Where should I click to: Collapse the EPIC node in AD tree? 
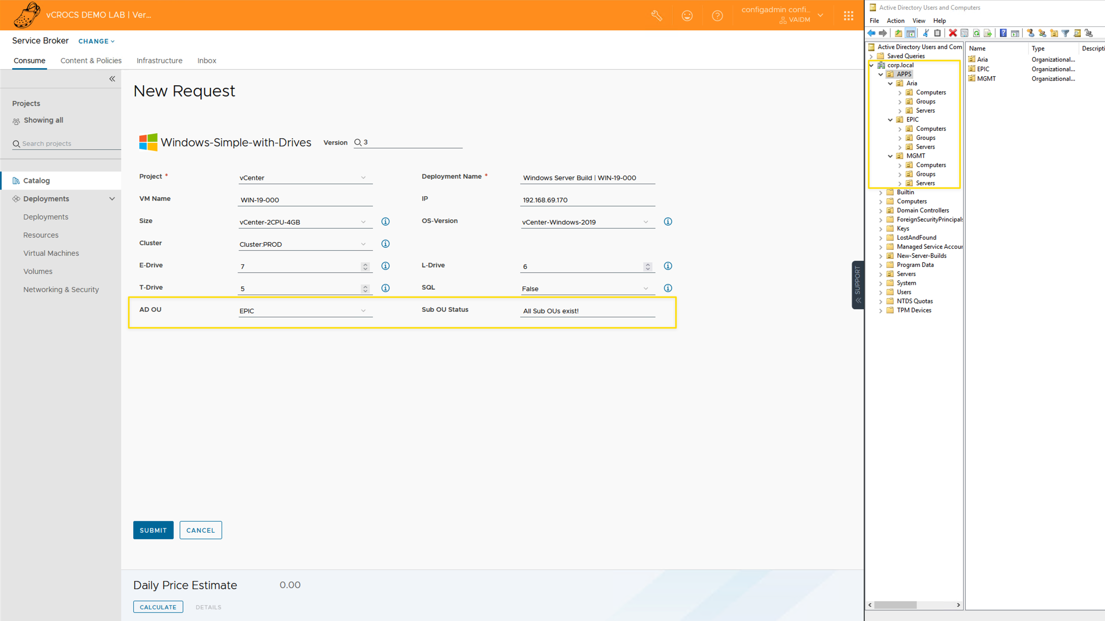tap(890, 120)
